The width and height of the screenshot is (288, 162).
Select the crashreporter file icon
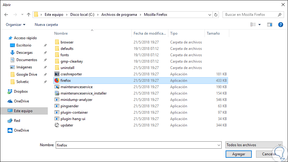coord(57,74)
